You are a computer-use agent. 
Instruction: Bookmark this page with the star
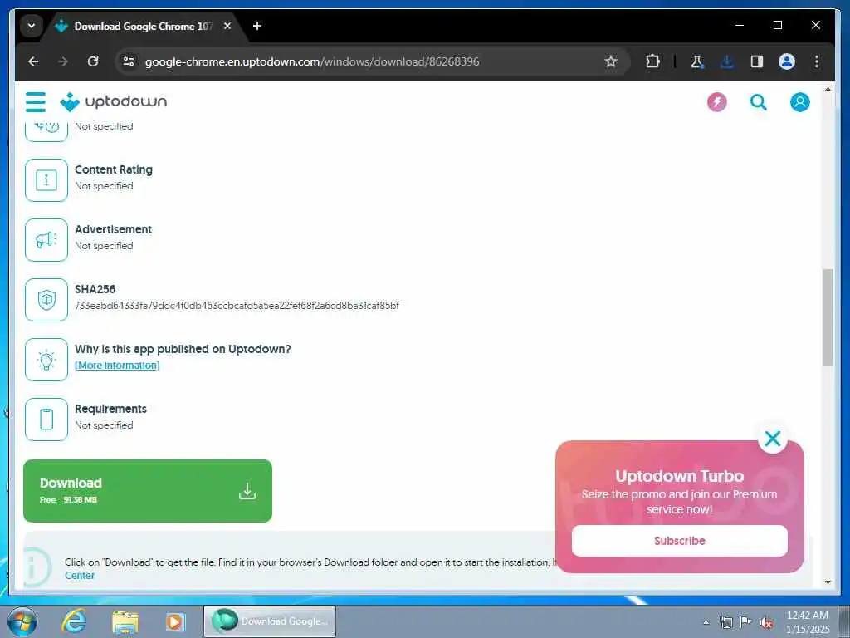(611, 61)
